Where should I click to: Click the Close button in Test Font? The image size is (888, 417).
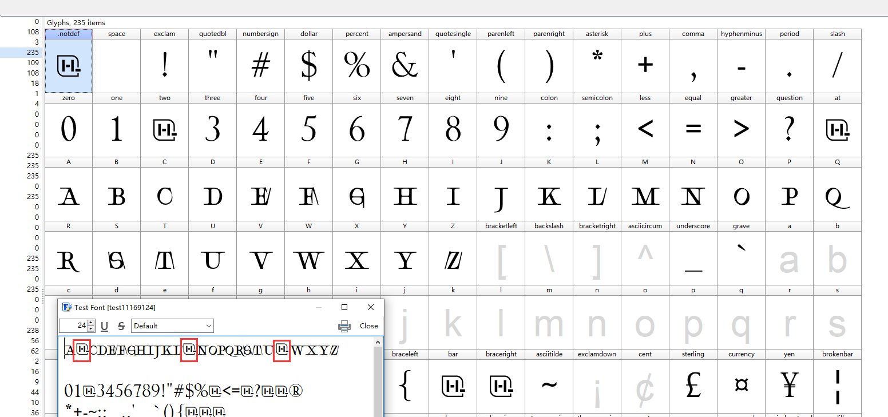pyautogui.click(x=369, y=326)
